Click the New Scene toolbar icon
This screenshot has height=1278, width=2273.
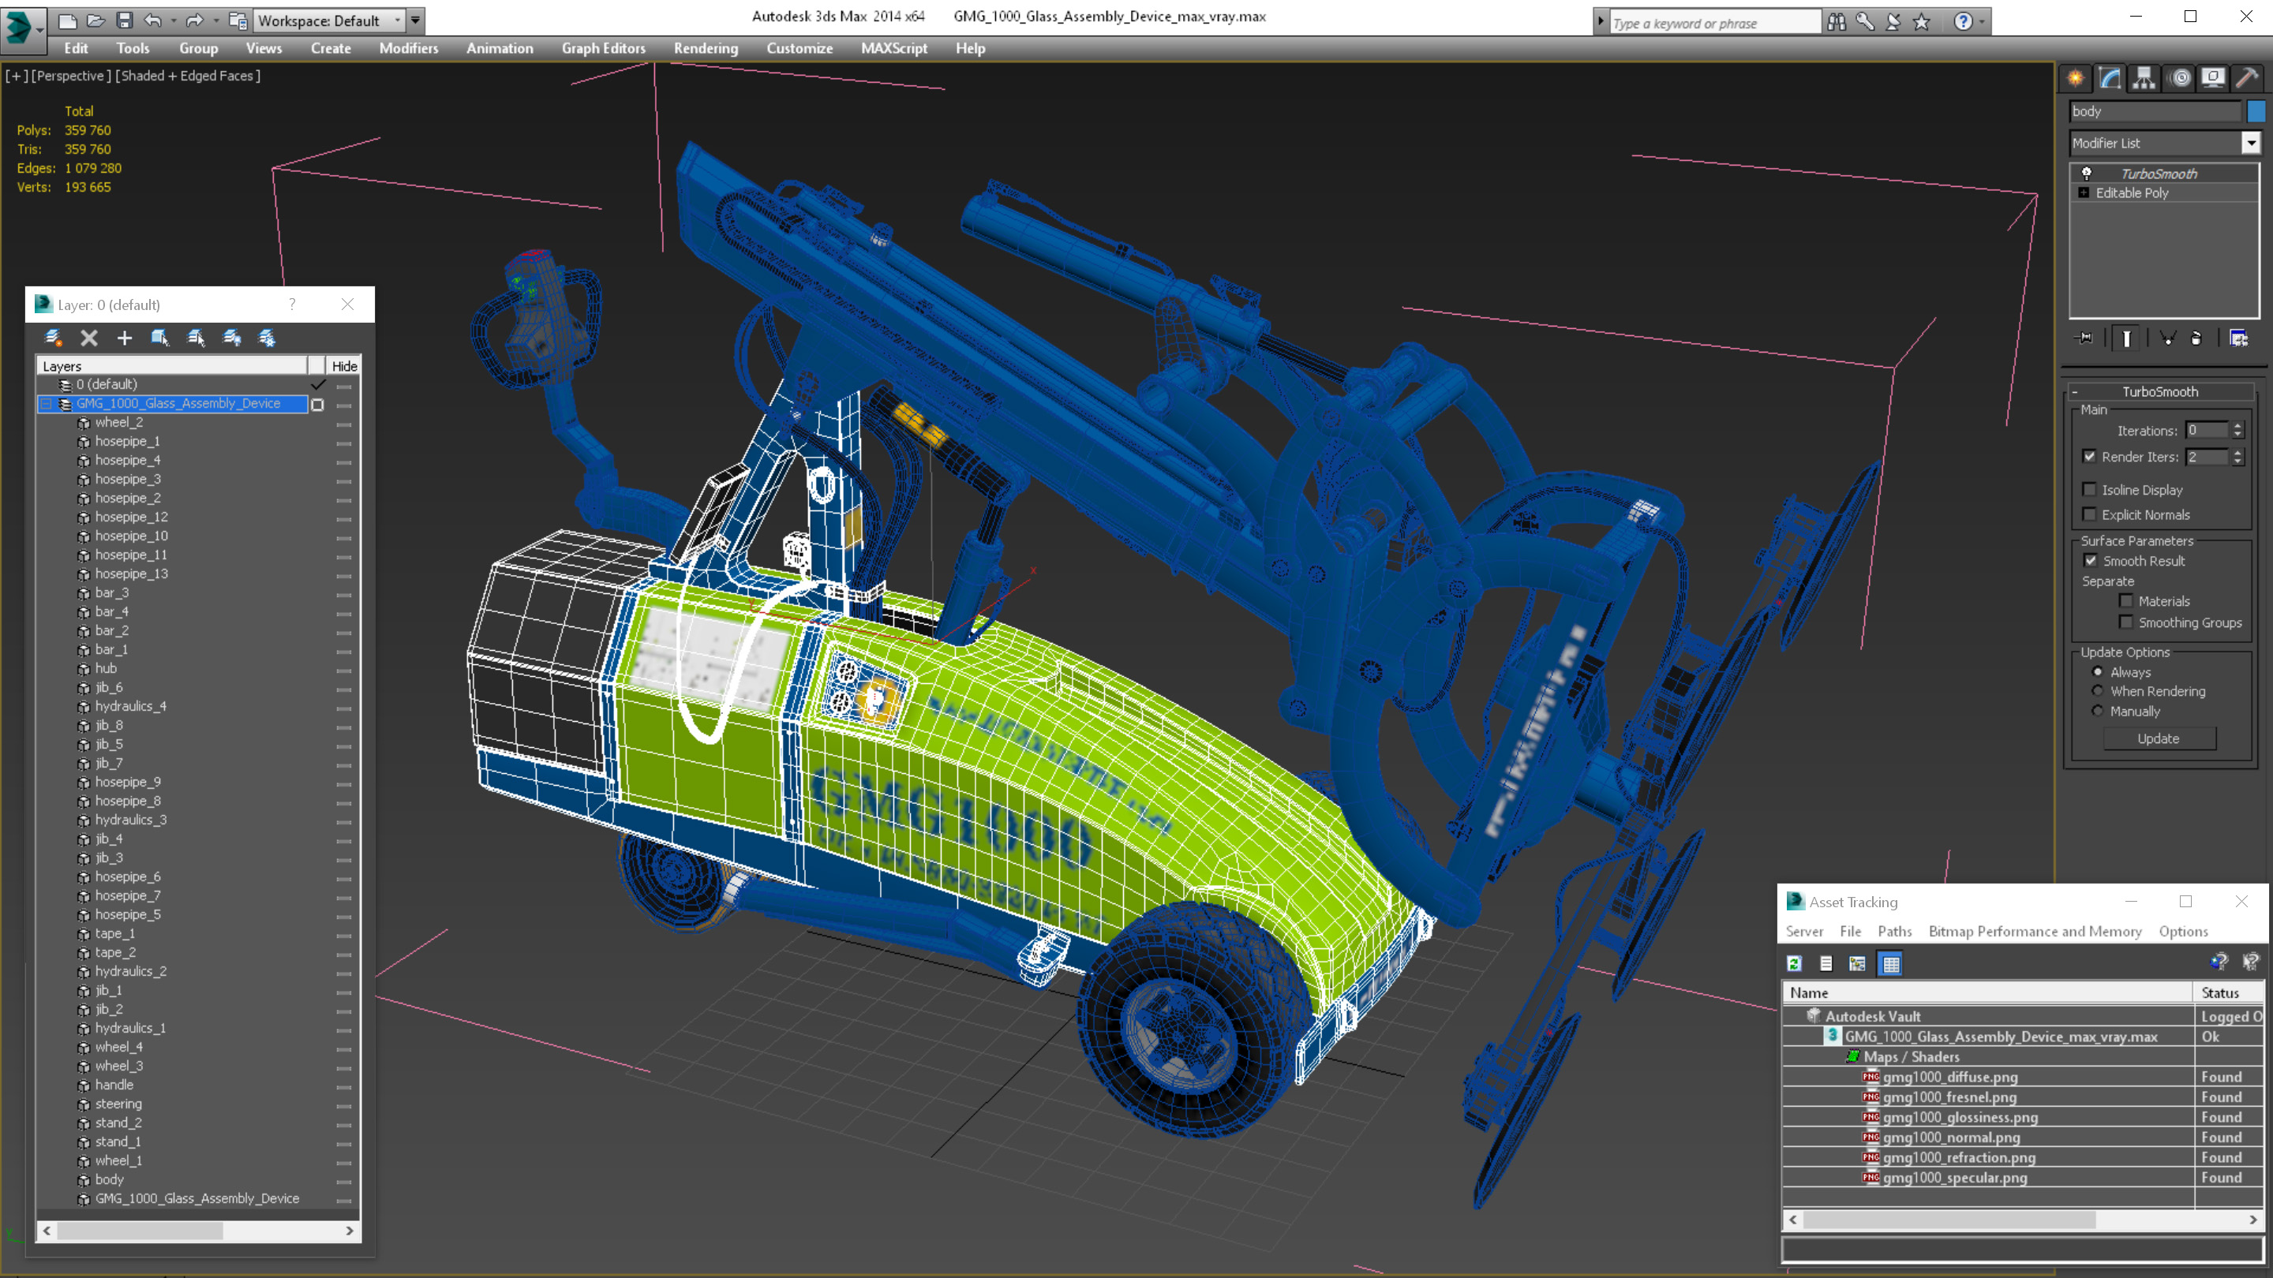pyautogui.click(x=68, y=21)
